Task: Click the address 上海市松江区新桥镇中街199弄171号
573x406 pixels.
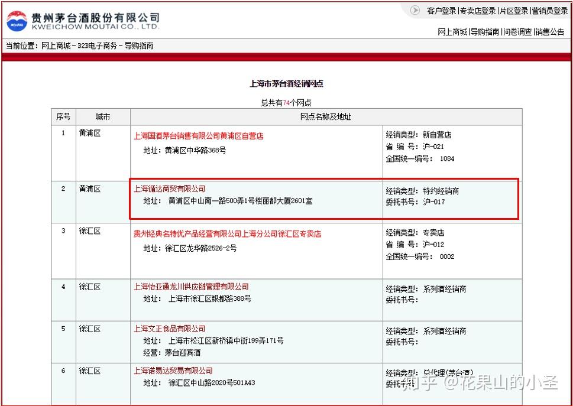Action: (x=226, y=340)
